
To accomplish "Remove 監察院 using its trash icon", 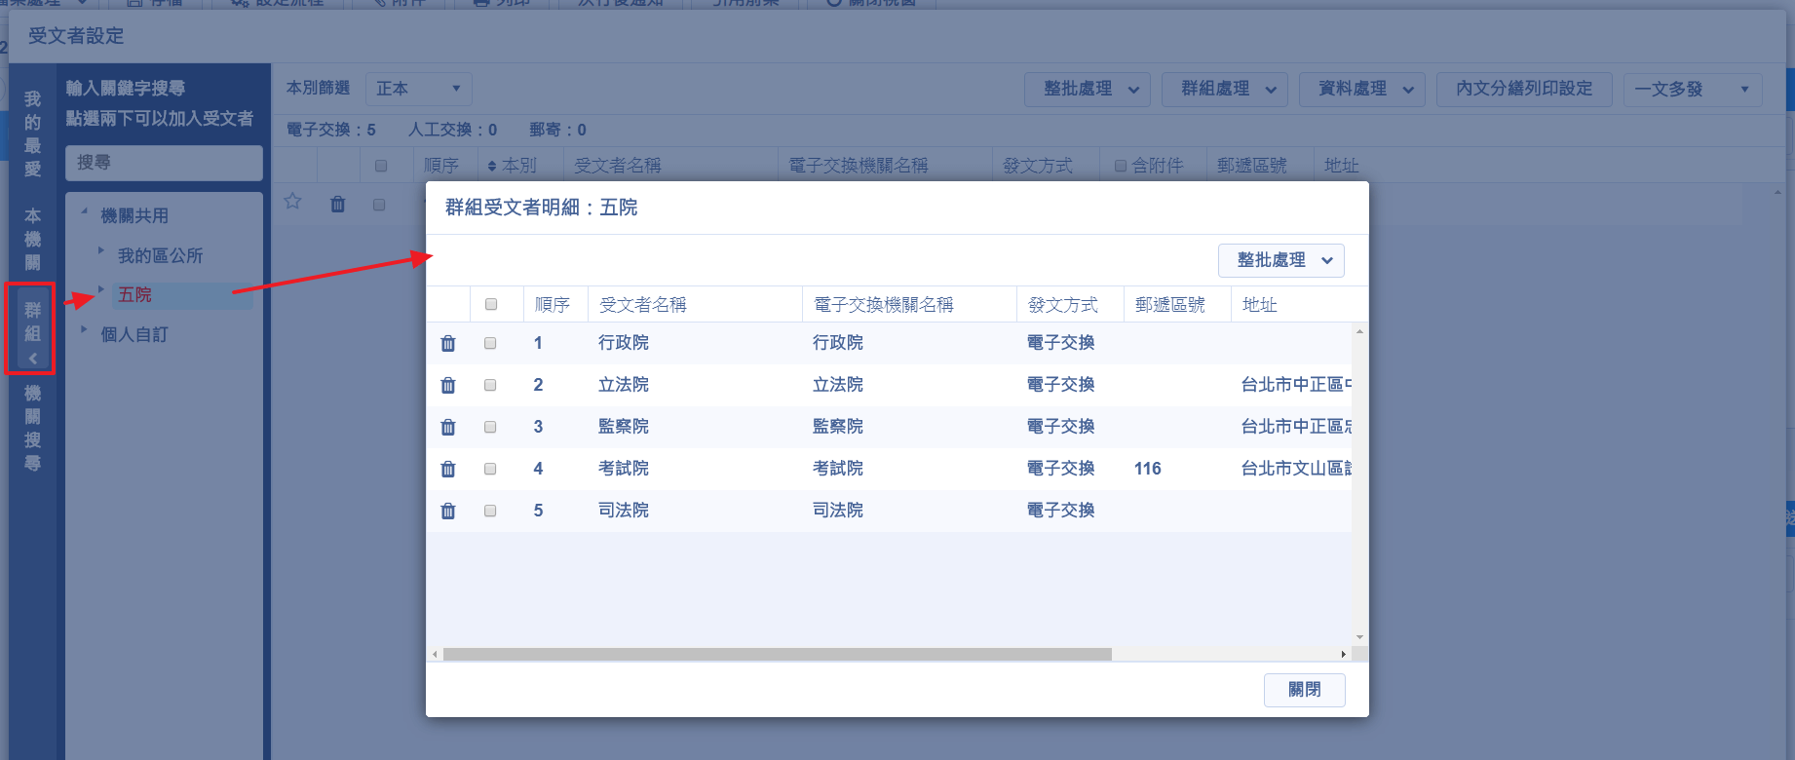I will click(x=448, y=427).
